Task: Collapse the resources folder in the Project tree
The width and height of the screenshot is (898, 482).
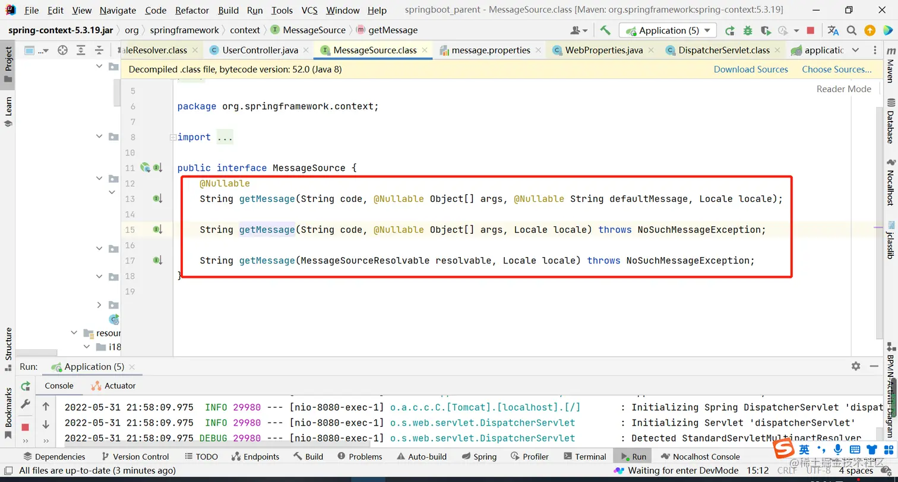Action: pos(74,333)
